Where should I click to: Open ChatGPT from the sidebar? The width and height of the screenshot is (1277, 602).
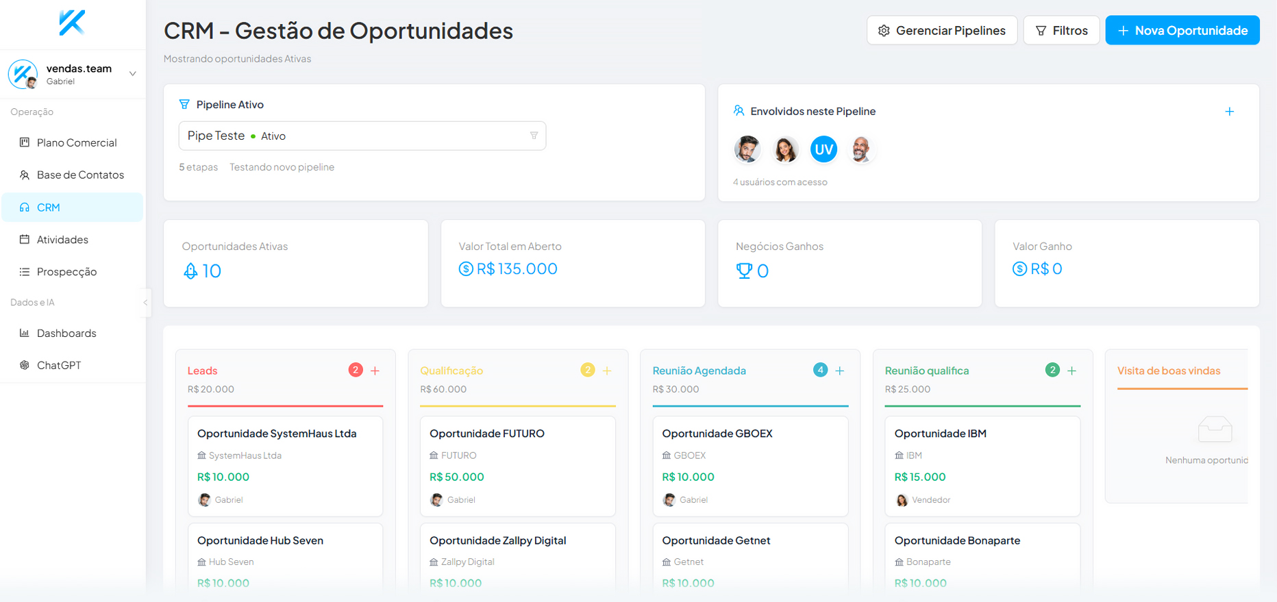(59, 365)
